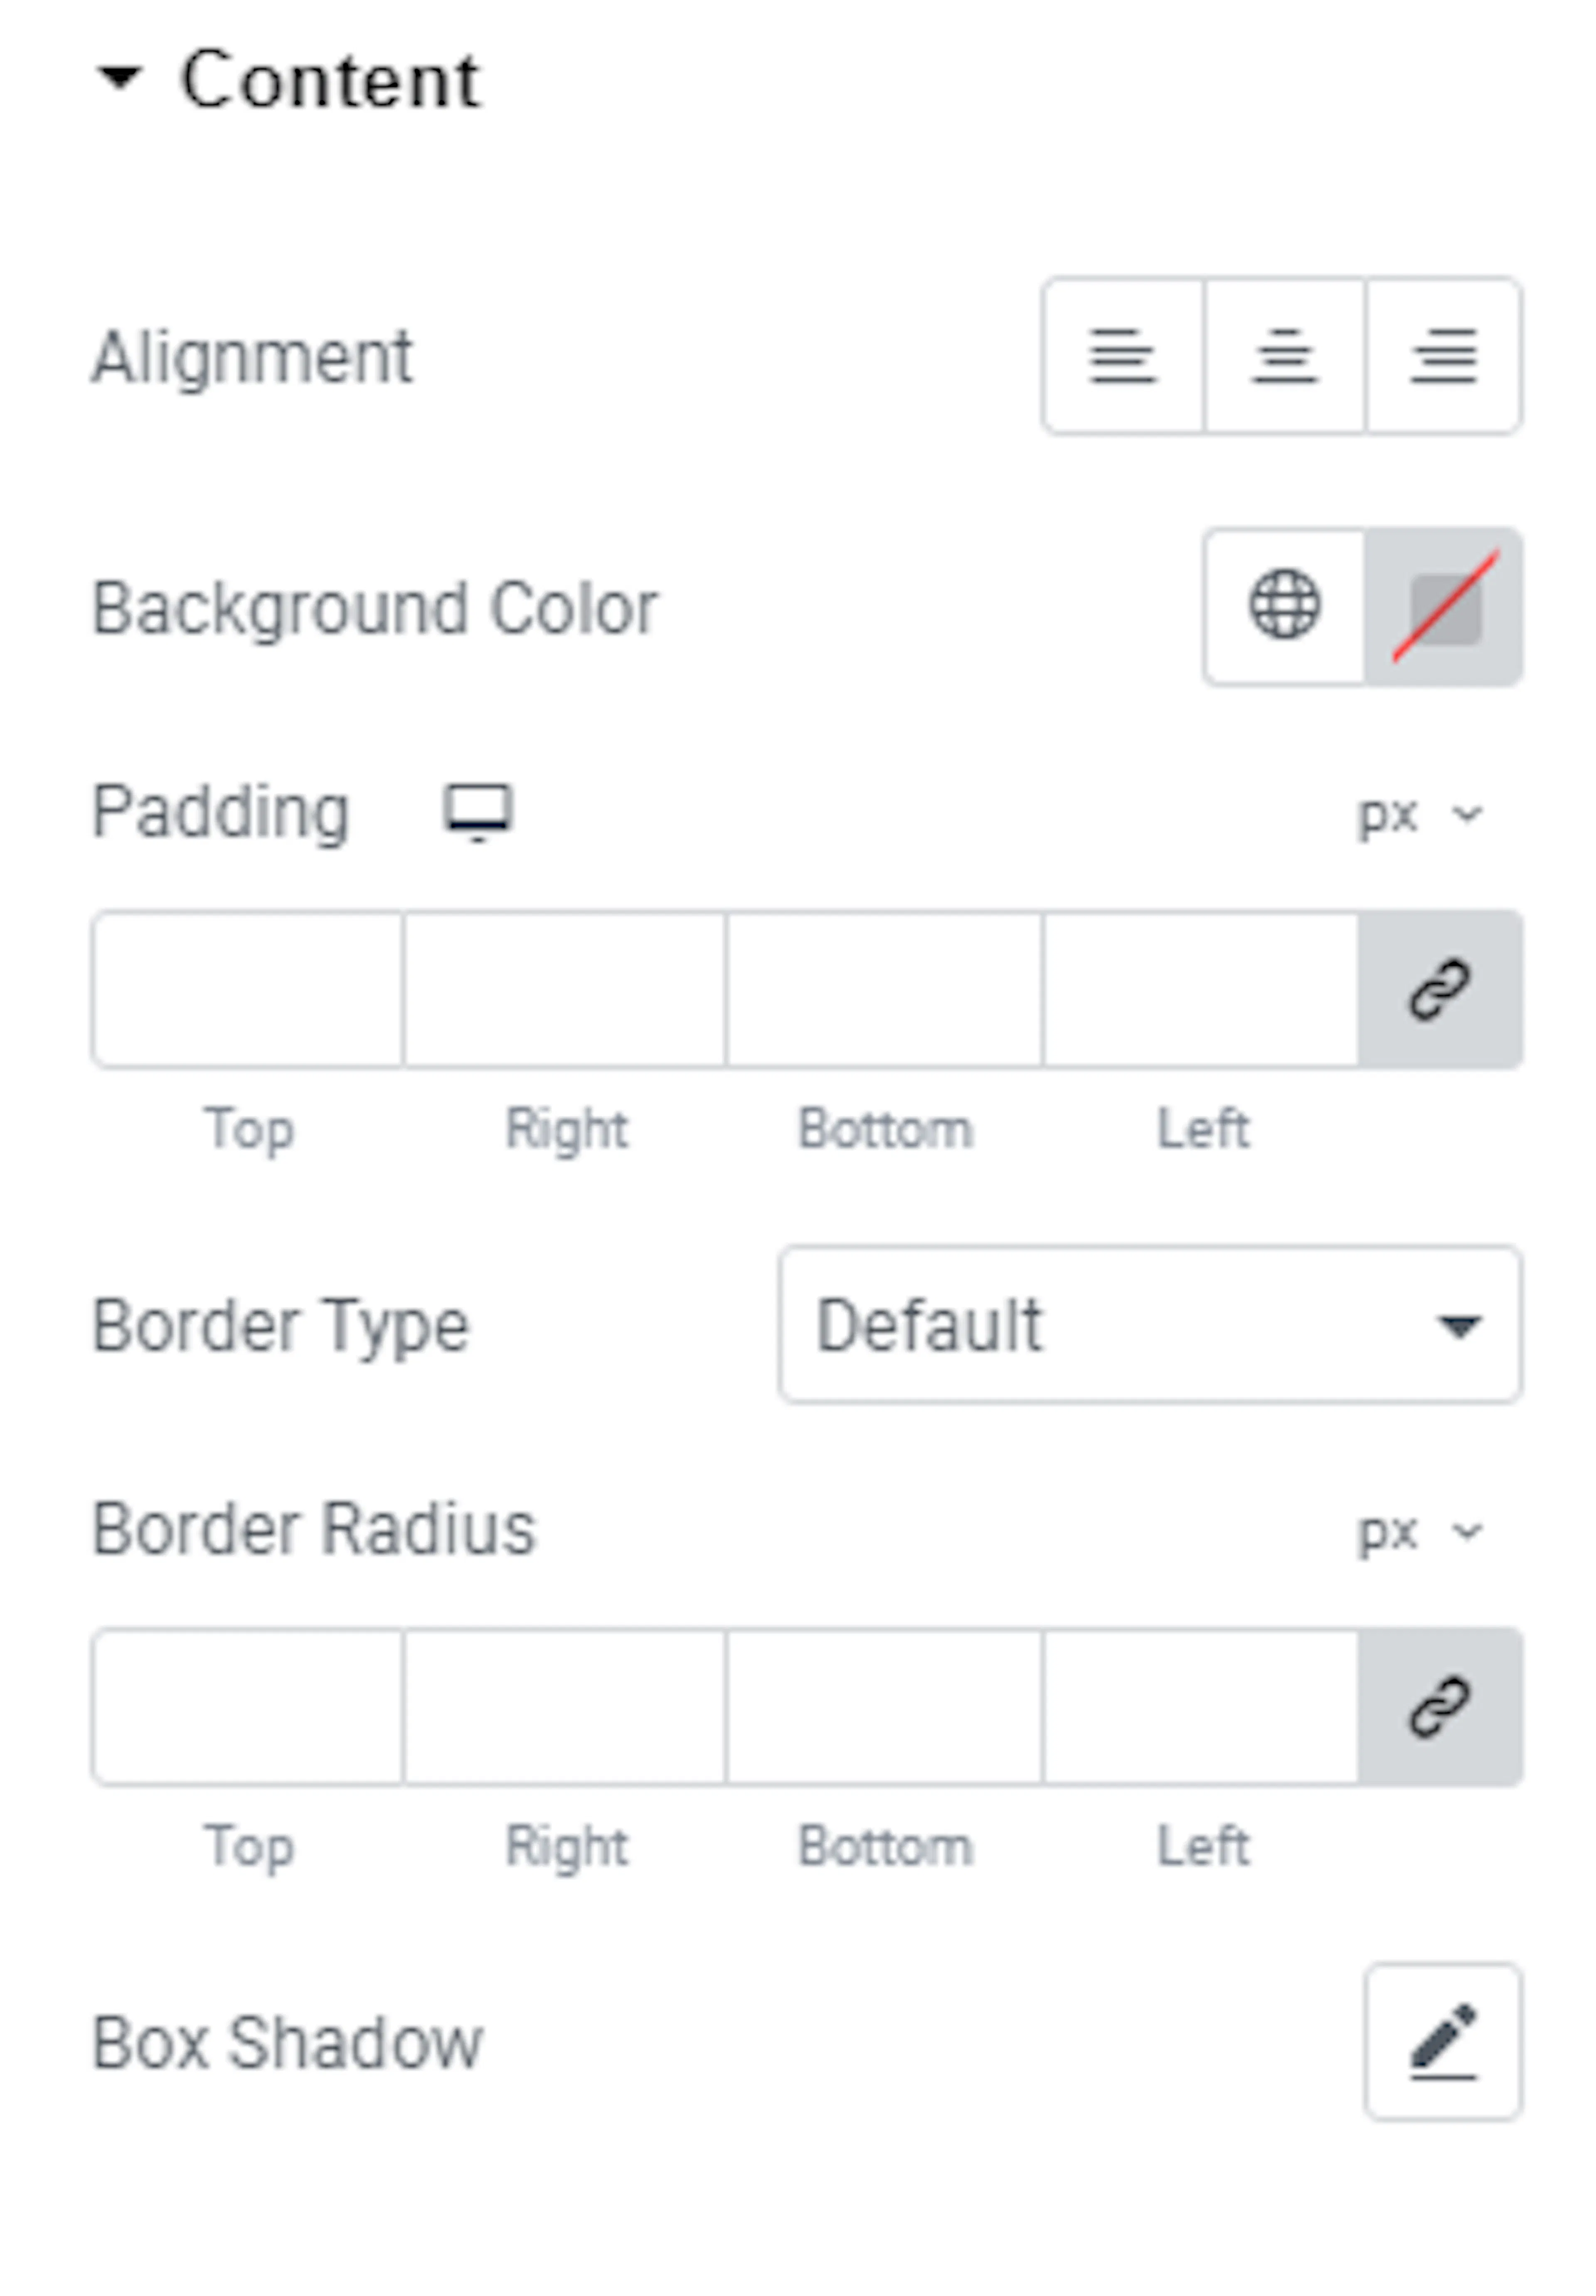Toggle Padding link values together
Viewport: 1596px width, 2296px height.
pyautogui.click(x=1440, y=990)
